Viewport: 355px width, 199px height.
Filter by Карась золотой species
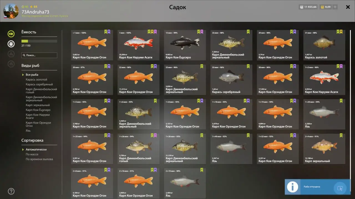(36, 80)
